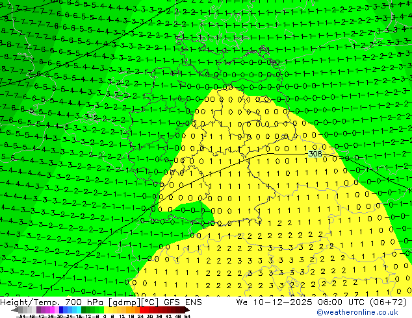The height and width of the screenshot is (318, 412).
Task: Click the grey left arrow end of the legend
Action: [x=15, y=310]
